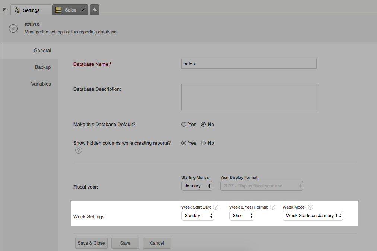Click help icon under Show hidden columns
Image resolution: width=377 pixels, height=251 pixels.
tap(78, 150)
